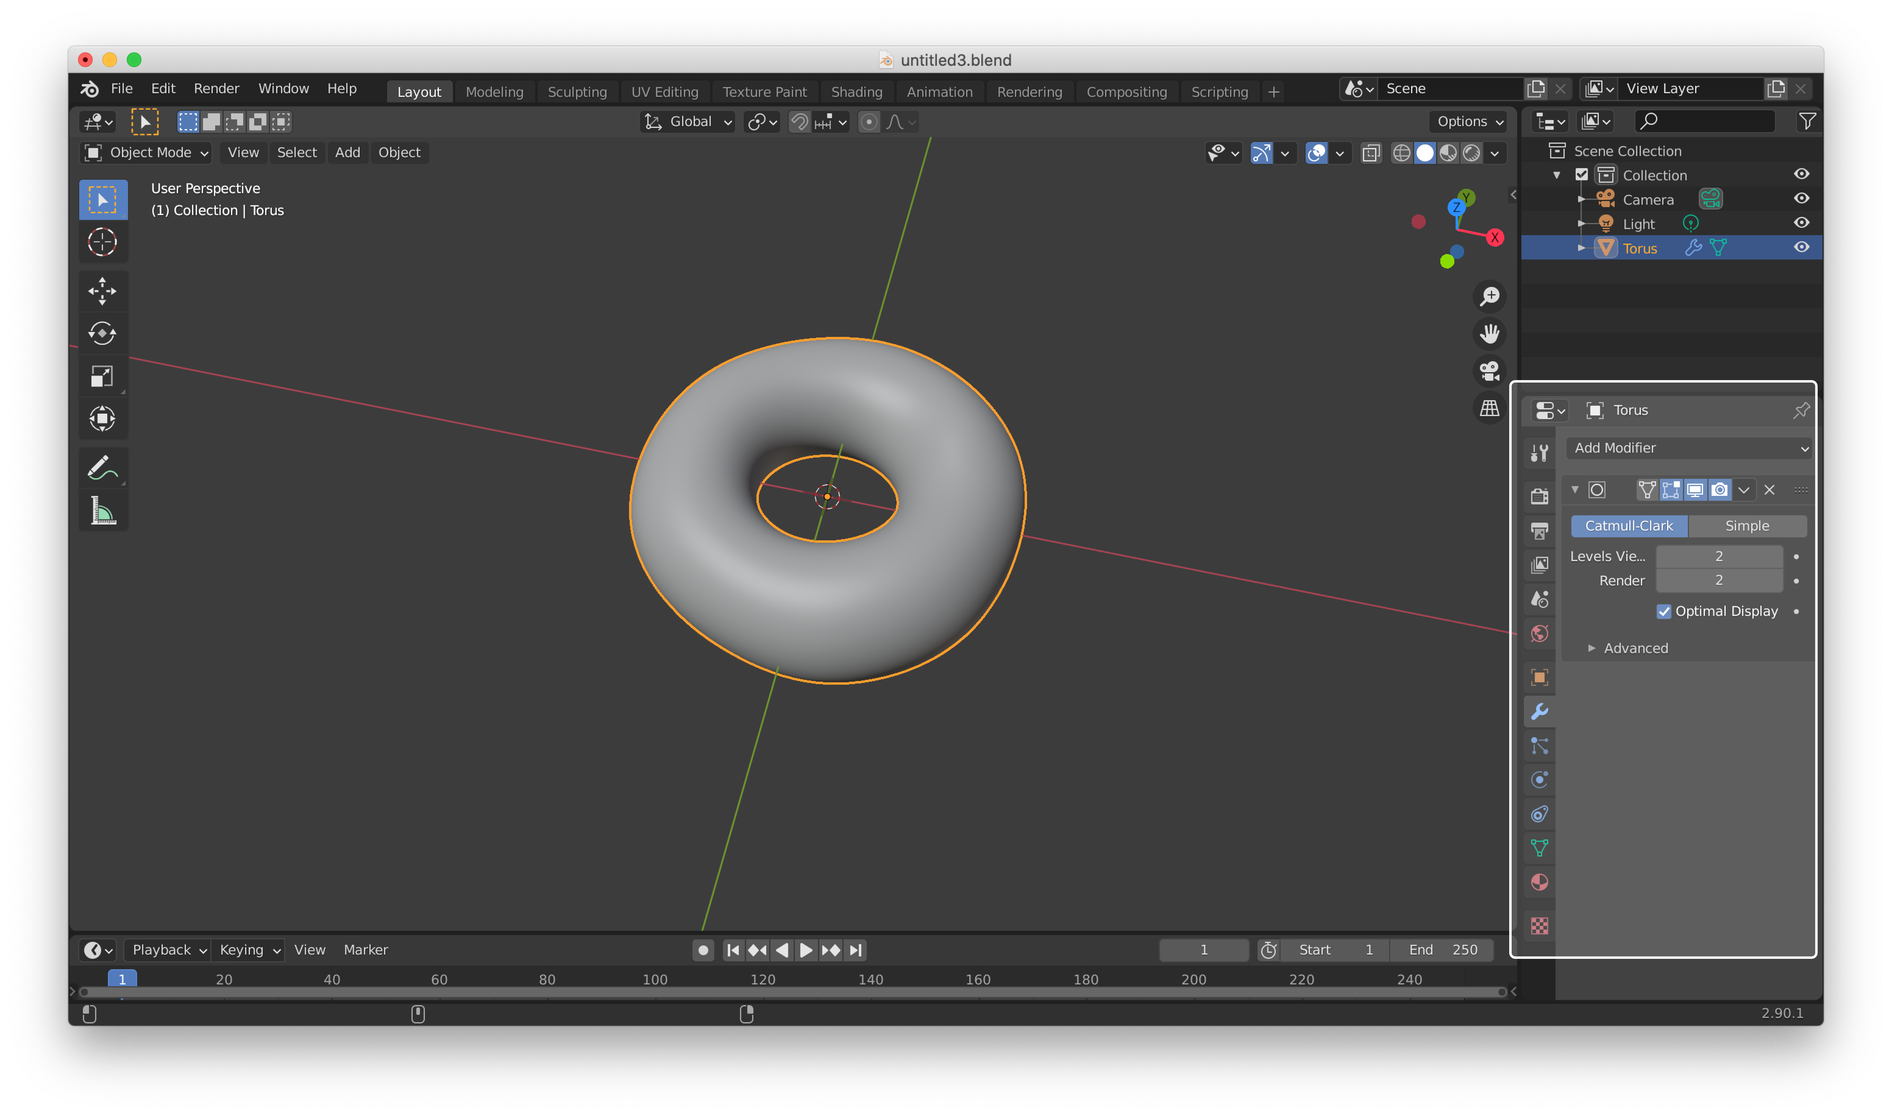Select the Annotate tool
The height and width of the screenshot is (1116, 1892).
tap(102, 468)
